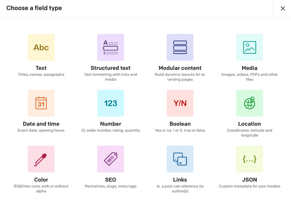Click the "Choose a field type" heading
The image size is (291, 208).
click(34, 8)
